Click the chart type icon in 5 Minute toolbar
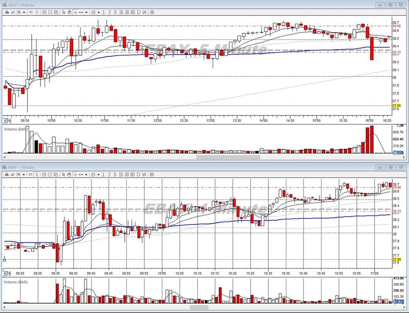 click(7, 12)
